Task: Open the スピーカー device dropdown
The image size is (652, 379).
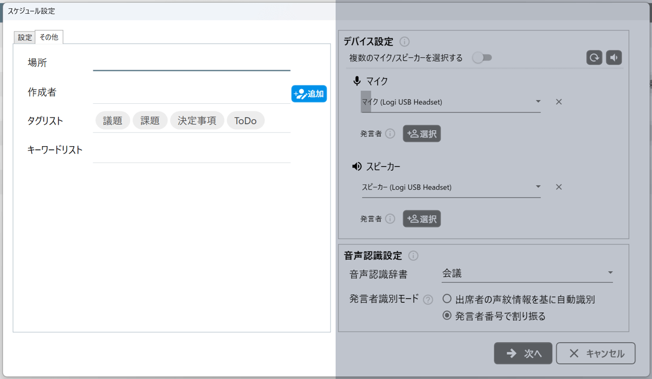Action: [450, 187]
